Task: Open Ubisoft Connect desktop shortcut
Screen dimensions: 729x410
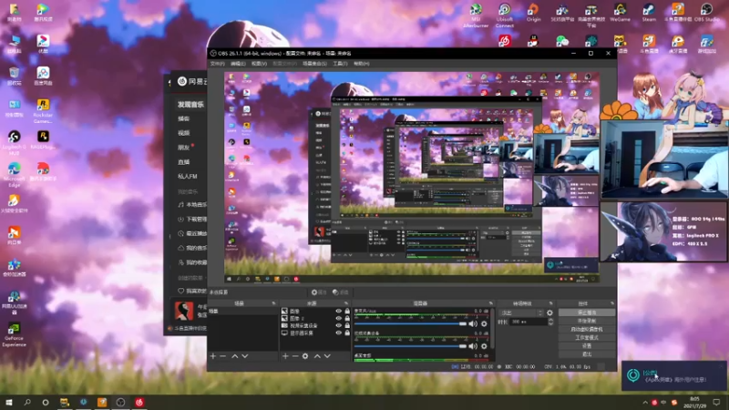Action: coord(505,15)
